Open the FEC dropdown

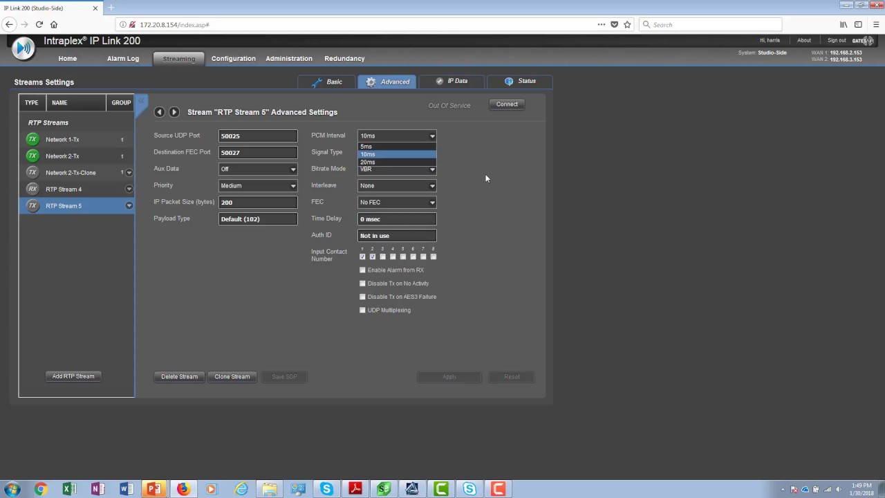tap(397, 202)
